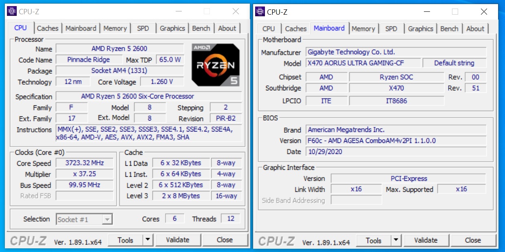Image resolution: width=505 pixels, height=252 pixels.
Task: Open Tools dropdown arrow in right window
Action: pyautogui.click(x=396, y=241)
